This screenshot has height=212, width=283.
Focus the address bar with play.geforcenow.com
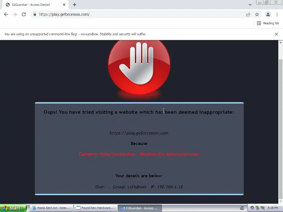click(x=141, y=14)
